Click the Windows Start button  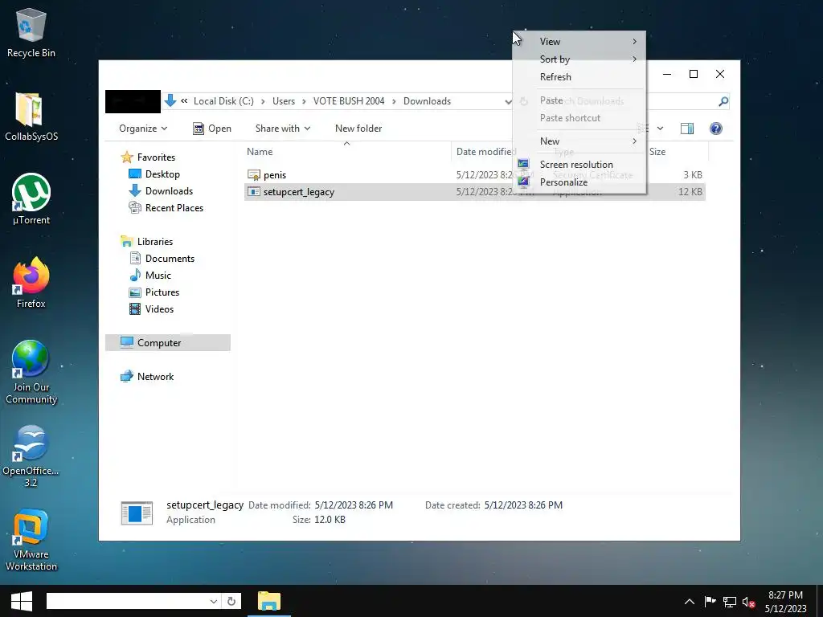pos(21,601)
